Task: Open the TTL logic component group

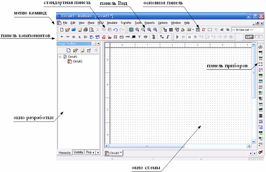Action: 91,37
